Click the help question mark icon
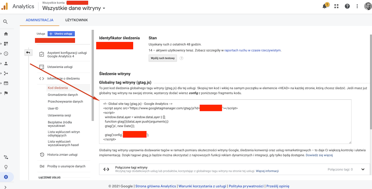 point(347,6)
